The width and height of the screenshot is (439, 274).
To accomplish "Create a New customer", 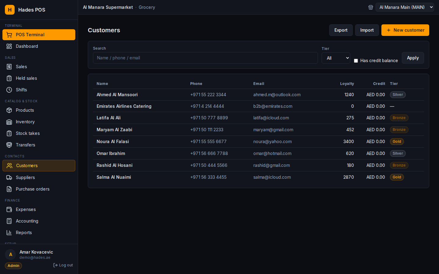I will (405, 30).
